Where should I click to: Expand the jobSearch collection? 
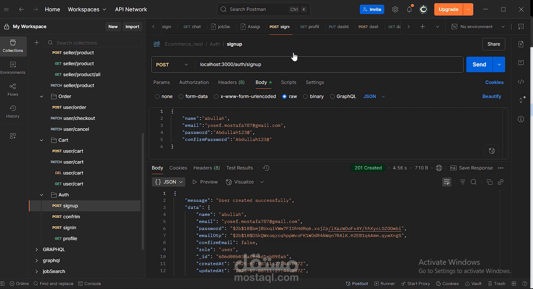37,271
